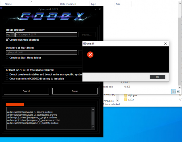182x142 pixels.
Task: Switch Explorer to large icons view
Action: pos(178,91)
